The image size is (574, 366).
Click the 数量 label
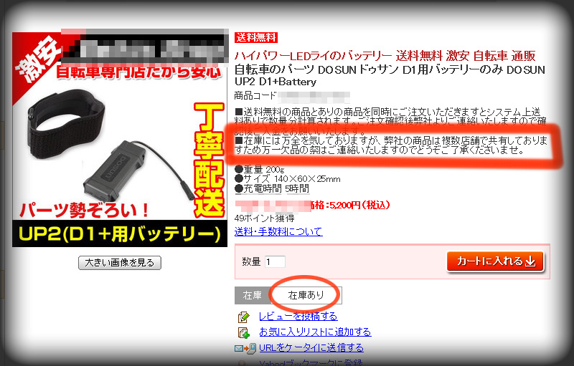pos(251,261)
